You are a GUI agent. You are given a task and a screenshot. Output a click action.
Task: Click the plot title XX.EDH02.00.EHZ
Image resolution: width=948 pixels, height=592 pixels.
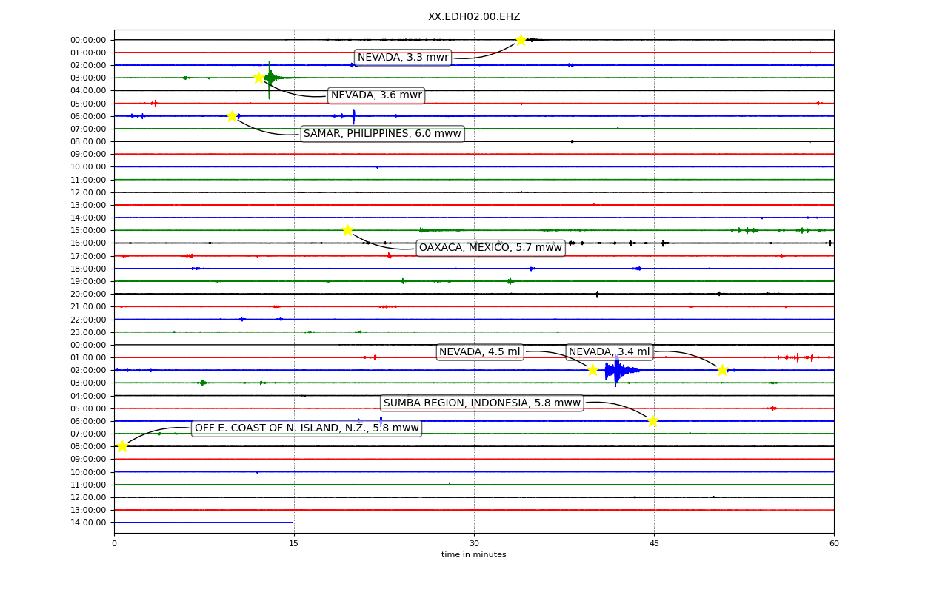pos(474,17)
